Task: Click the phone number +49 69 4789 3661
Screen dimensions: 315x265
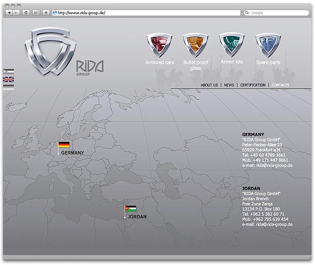Action: 268,155
